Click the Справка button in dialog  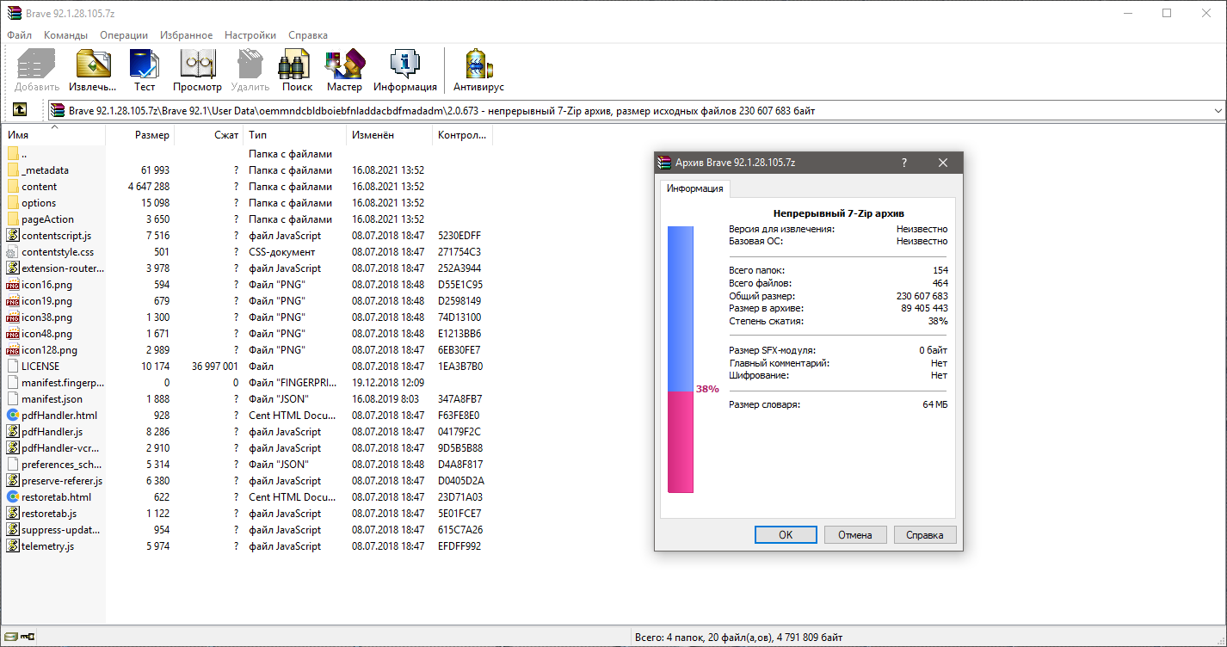click(x=925, y=534)
